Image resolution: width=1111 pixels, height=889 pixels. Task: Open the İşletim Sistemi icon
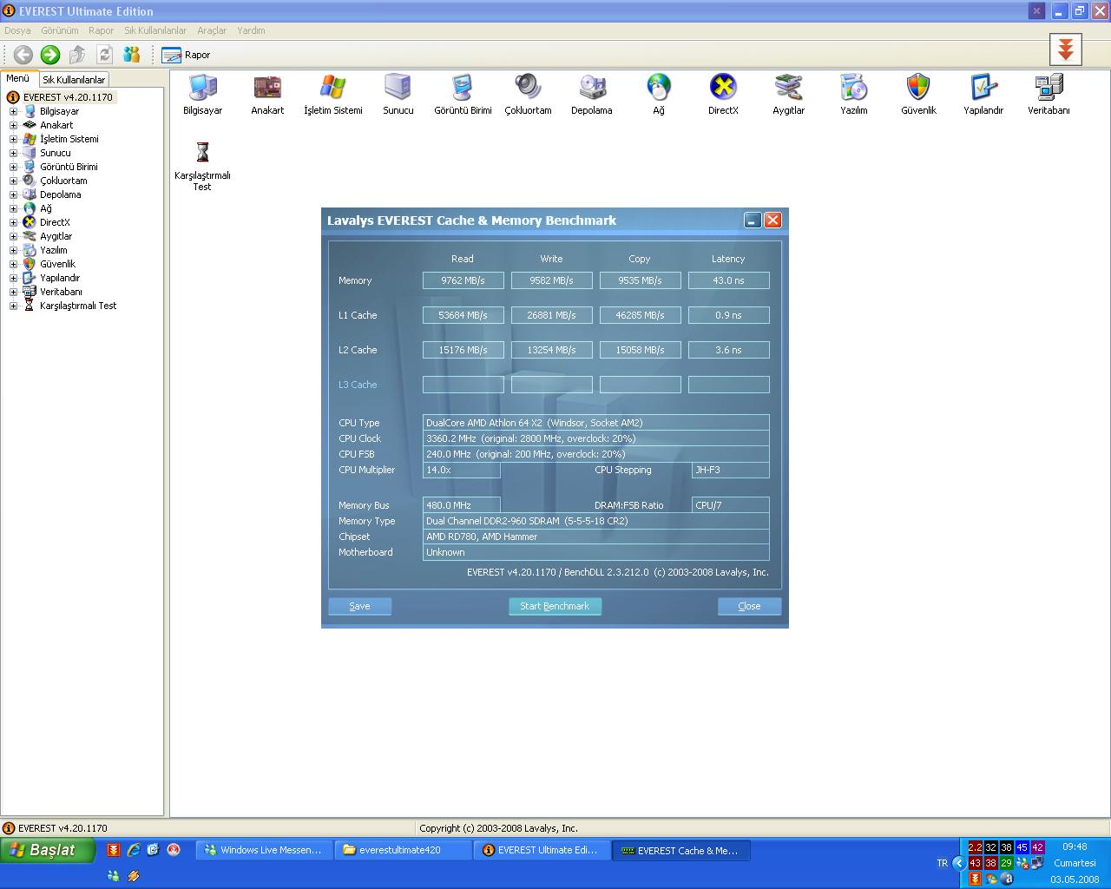click(332, 95)
